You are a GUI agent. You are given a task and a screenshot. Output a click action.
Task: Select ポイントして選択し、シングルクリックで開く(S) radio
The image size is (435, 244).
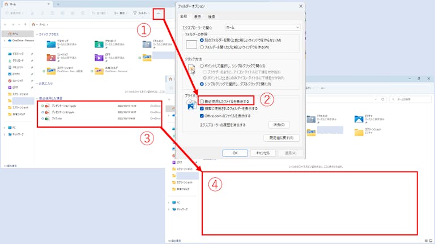[x=202, y=66]
